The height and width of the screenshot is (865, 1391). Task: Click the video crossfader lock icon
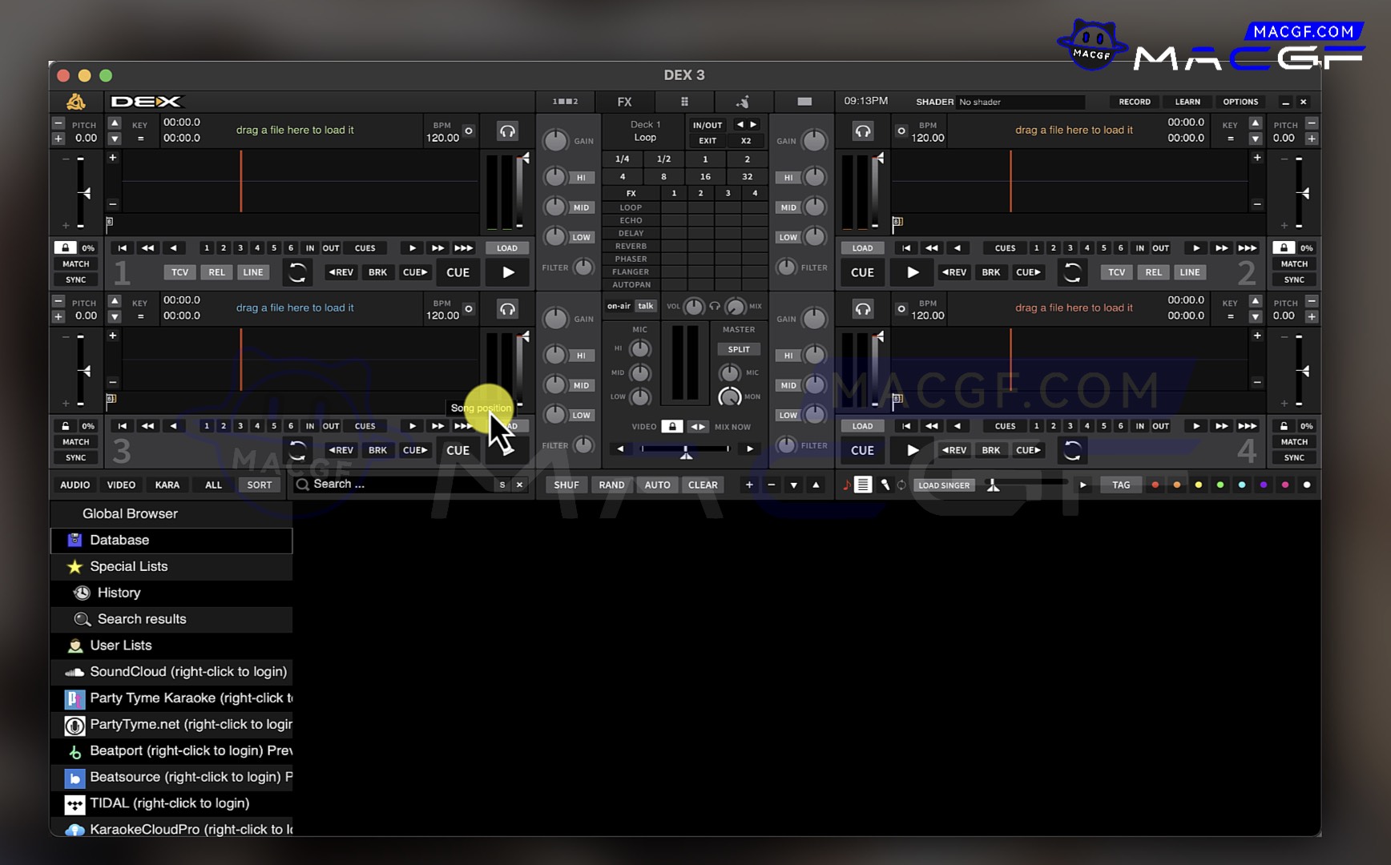click(x=672, y=426)
